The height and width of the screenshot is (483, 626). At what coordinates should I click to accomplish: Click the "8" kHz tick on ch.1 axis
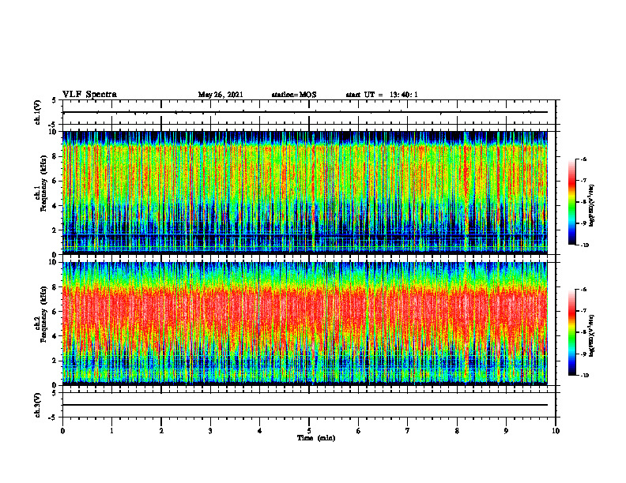(55, 156)
